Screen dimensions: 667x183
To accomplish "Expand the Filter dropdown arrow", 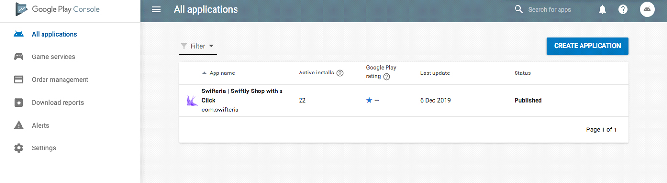I will tap(211, 46).
